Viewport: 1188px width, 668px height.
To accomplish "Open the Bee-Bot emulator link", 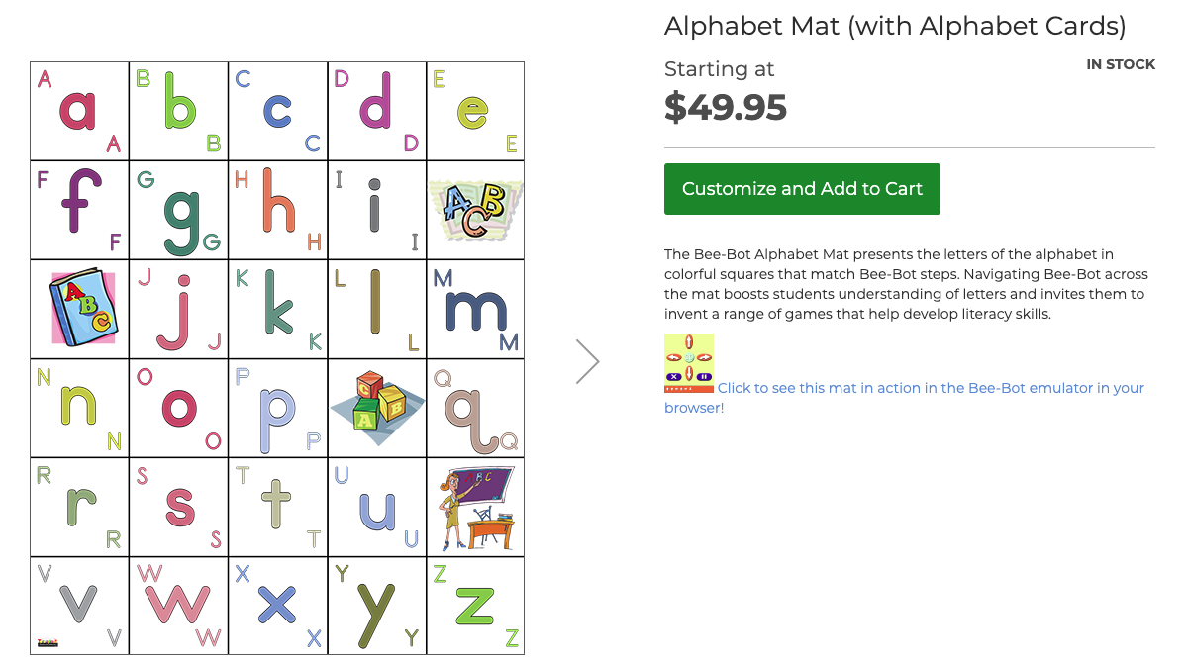I will pyautogui.click(x=931, y=388).
